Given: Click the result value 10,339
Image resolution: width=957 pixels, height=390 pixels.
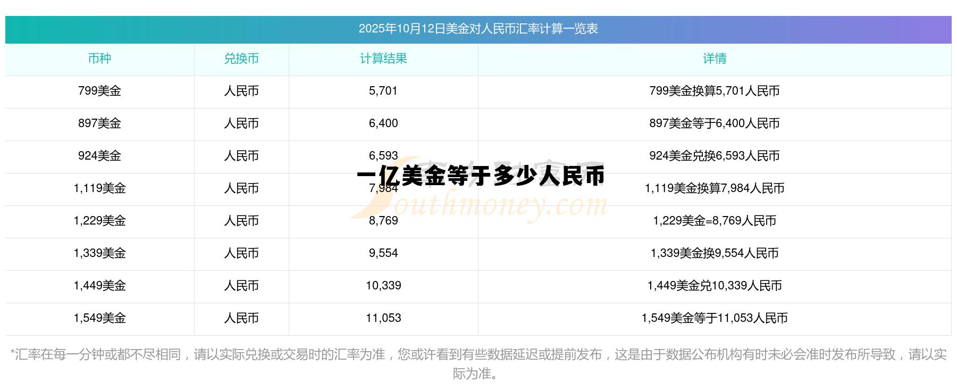Looking at the screenshot, I should coord(383,286).
